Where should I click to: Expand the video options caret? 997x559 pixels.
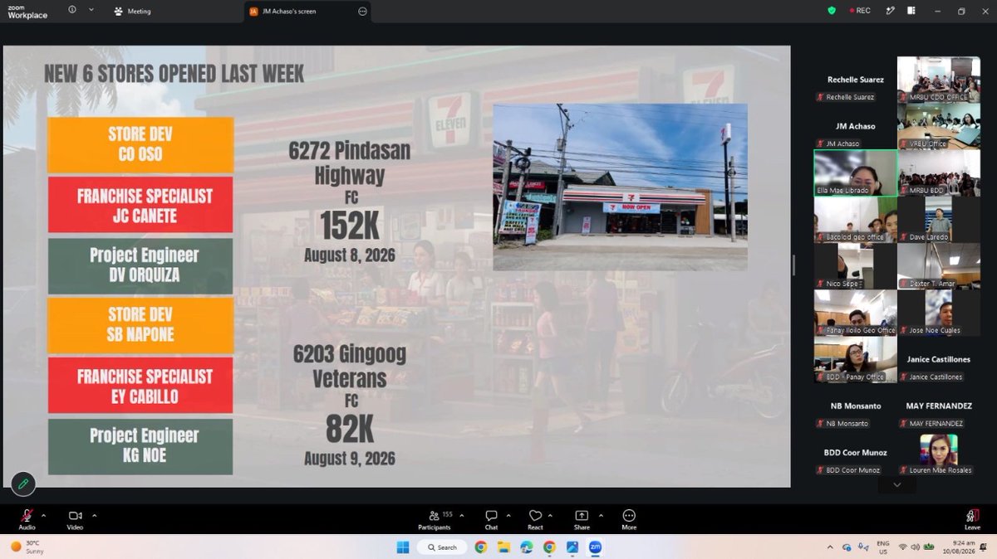pyautogui.click(x=94, y=516)
